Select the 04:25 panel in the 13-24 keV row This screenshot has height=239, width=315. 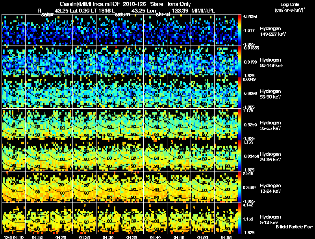point(84,187)
